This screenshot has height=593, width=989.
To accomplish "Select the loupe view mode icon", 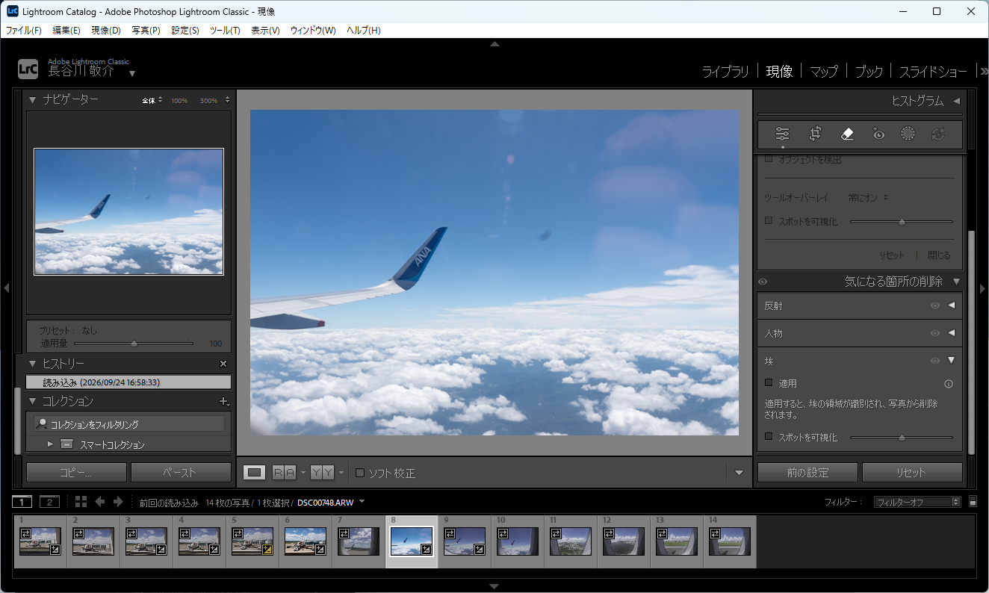I will (255, 472).
